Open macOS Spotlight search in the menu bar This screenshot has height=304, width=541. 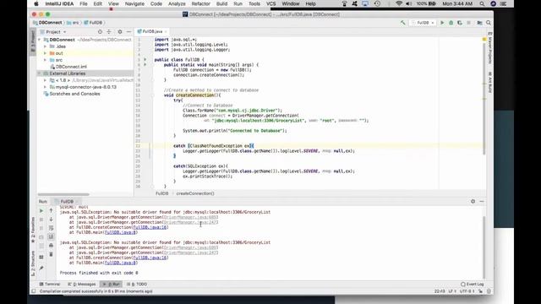(482, 3)
